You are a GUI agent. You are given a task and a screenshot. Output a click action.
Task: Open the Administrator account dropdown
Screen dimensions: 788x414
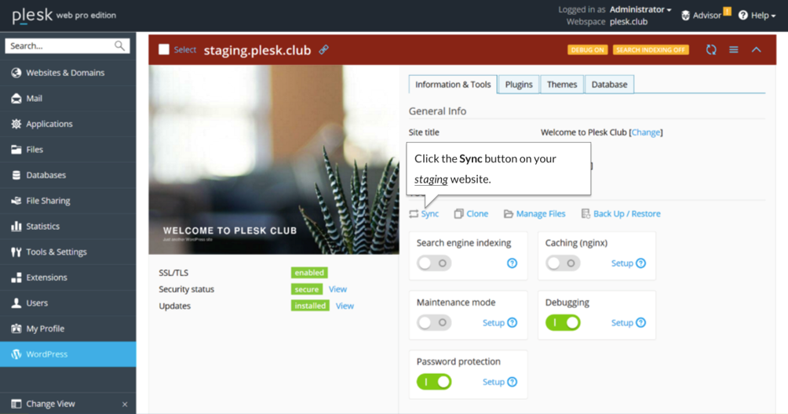tap(640, 9)
